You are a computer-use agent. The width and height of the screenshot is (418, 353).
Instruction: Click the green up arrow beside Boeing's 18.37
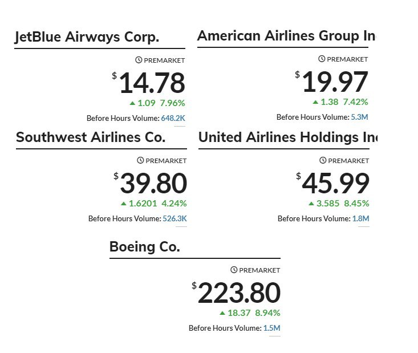[x=222, y=313]
